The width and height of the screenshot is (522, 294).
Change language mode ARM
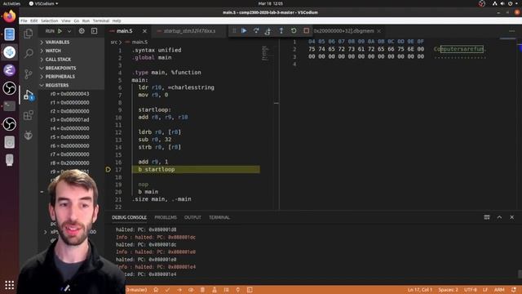tap(499, 290)
